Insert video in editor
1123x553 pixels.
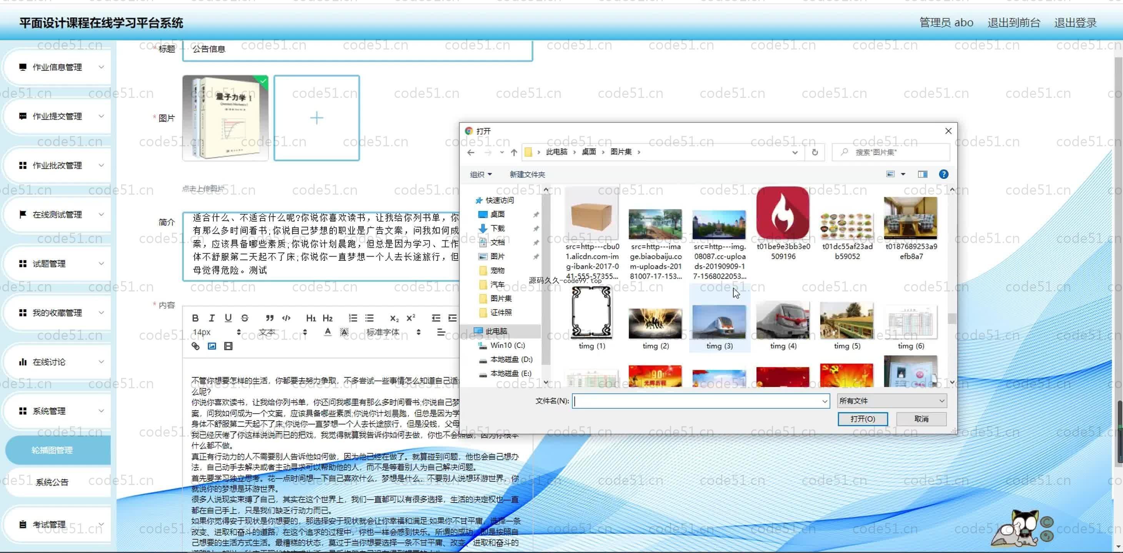[228, 346]
